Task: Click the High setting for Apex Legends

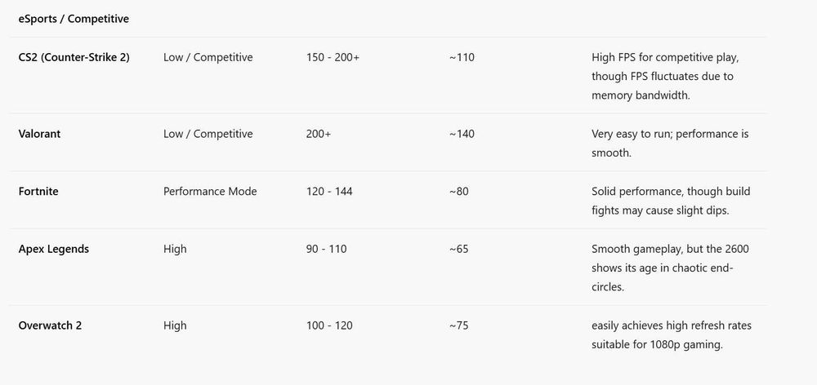Action: 175,249
